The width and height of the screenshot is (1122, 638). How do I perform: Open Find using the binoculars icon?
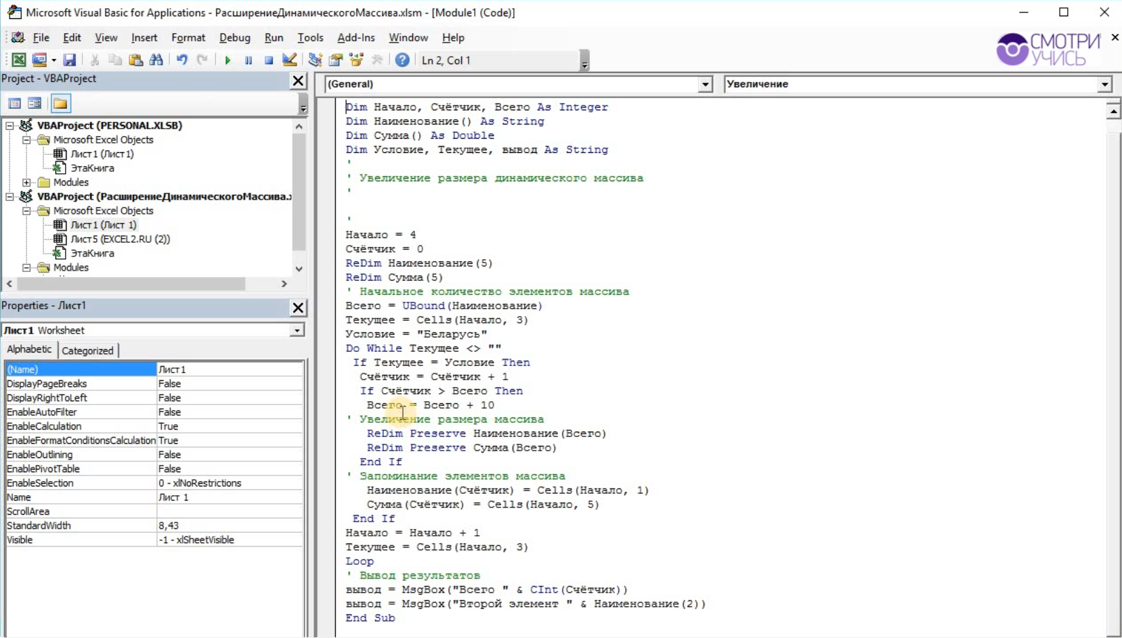tap(156, 60)
